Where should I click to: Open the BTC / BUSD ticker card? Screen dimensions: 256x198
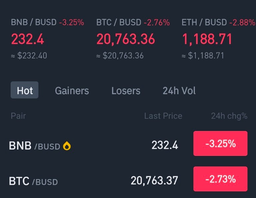tap(133, 39)
